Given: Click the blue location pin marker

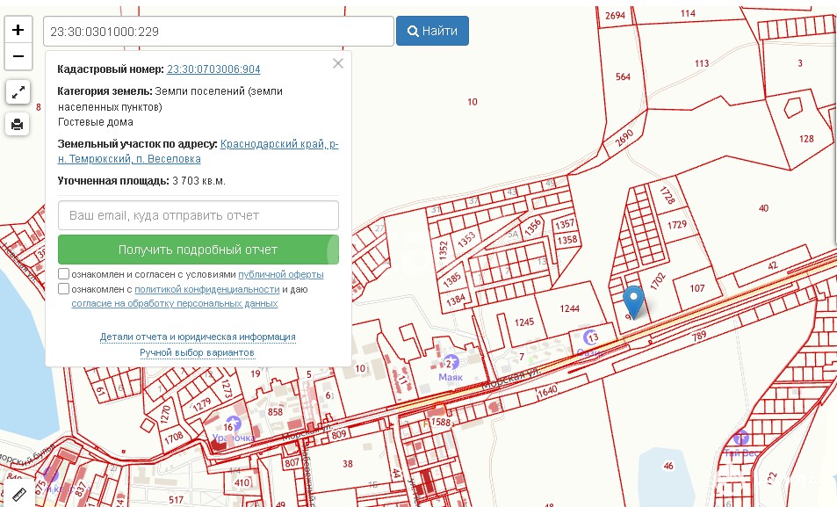Looking at the screenshot, I should (633, 301).
